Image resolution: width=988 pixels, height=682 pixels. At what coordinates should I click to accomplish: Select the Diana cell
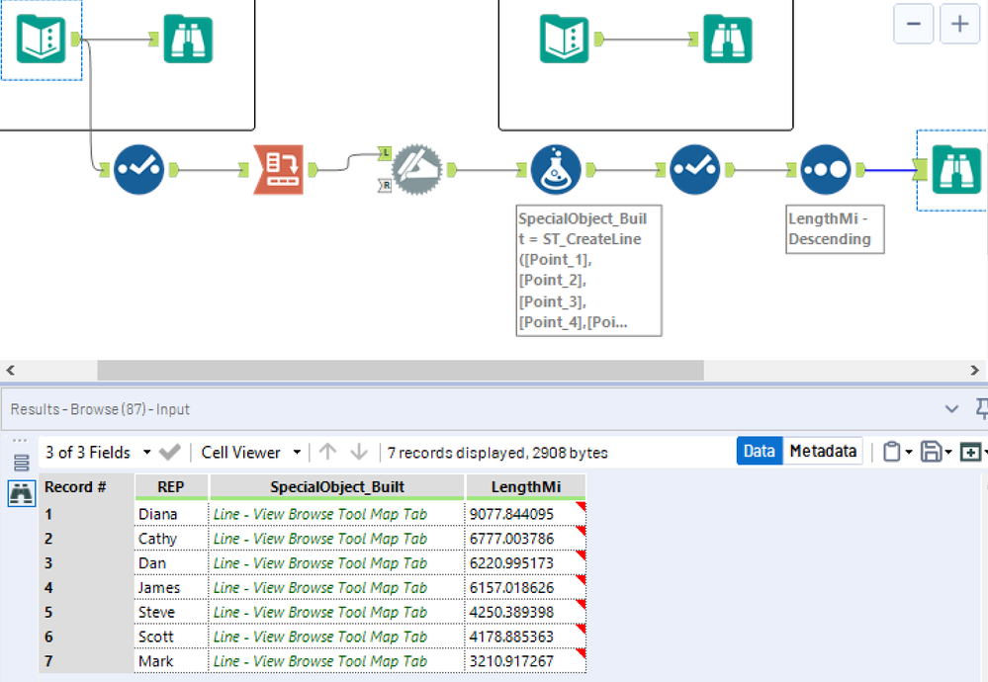(171, 514)
